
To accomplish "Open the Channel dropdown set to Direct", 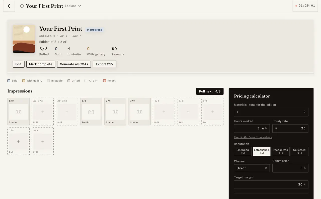I will (x=252, y=168).
